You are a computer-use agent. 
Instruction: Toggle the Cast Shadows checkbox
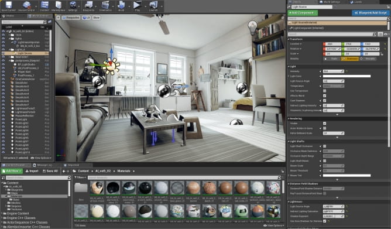click(324, 101)
